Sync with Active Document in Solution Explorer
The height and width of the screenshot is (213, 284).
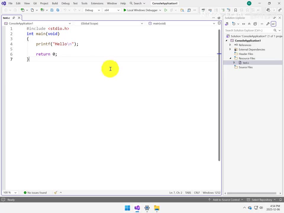(x=243, y=24)
